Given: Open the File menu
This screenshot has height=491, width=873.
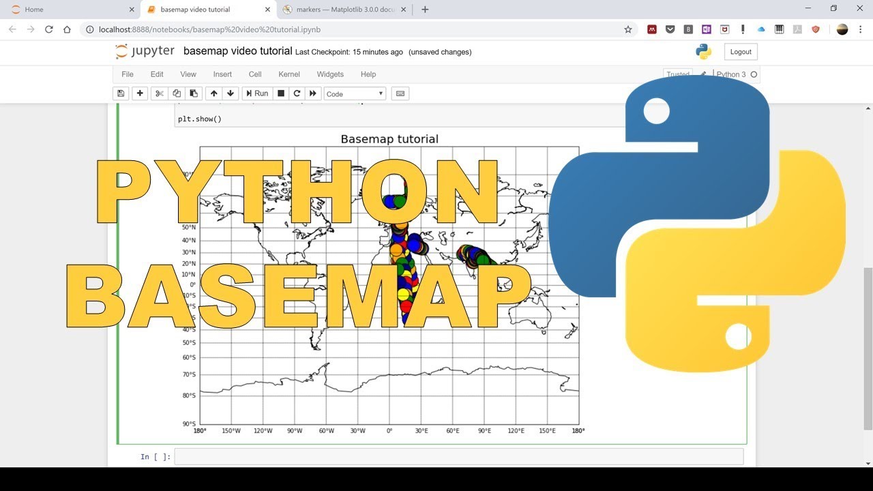Looking at the screenshot, I should click(128, 74).
